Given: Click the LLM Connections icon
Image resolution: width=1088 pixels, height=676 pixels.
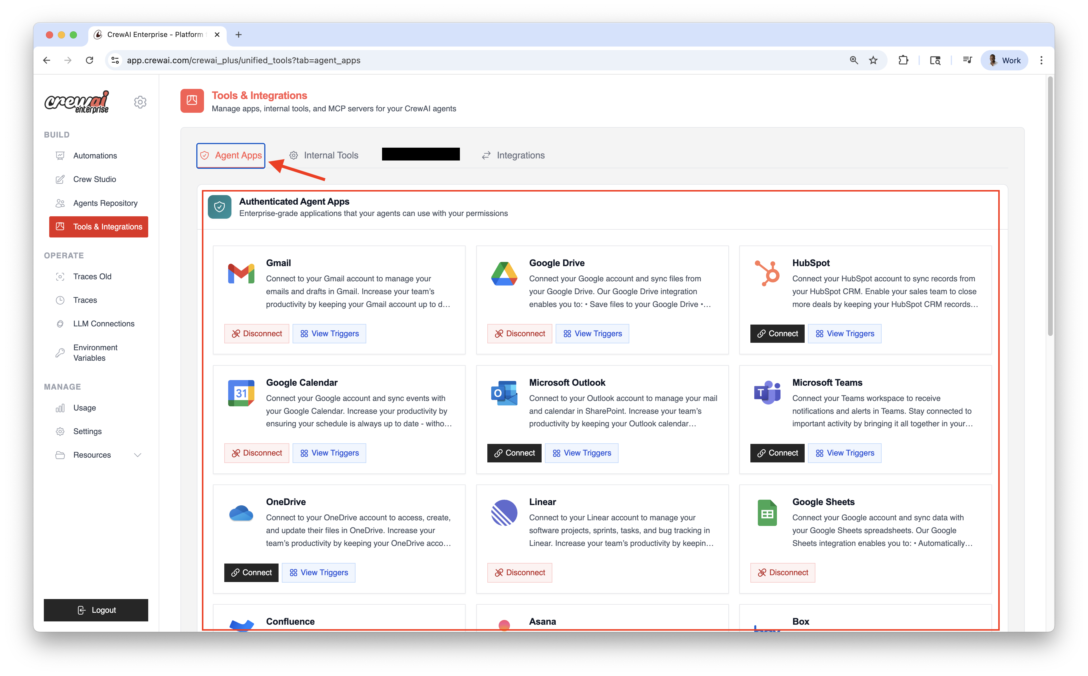Looking at the screenshot, I should point(60,323).
